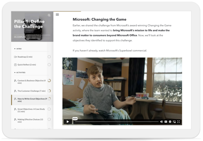Viewport: 203px width, 141px height.
Task: Open the sidebar search icon
Action: pos(49,15)
